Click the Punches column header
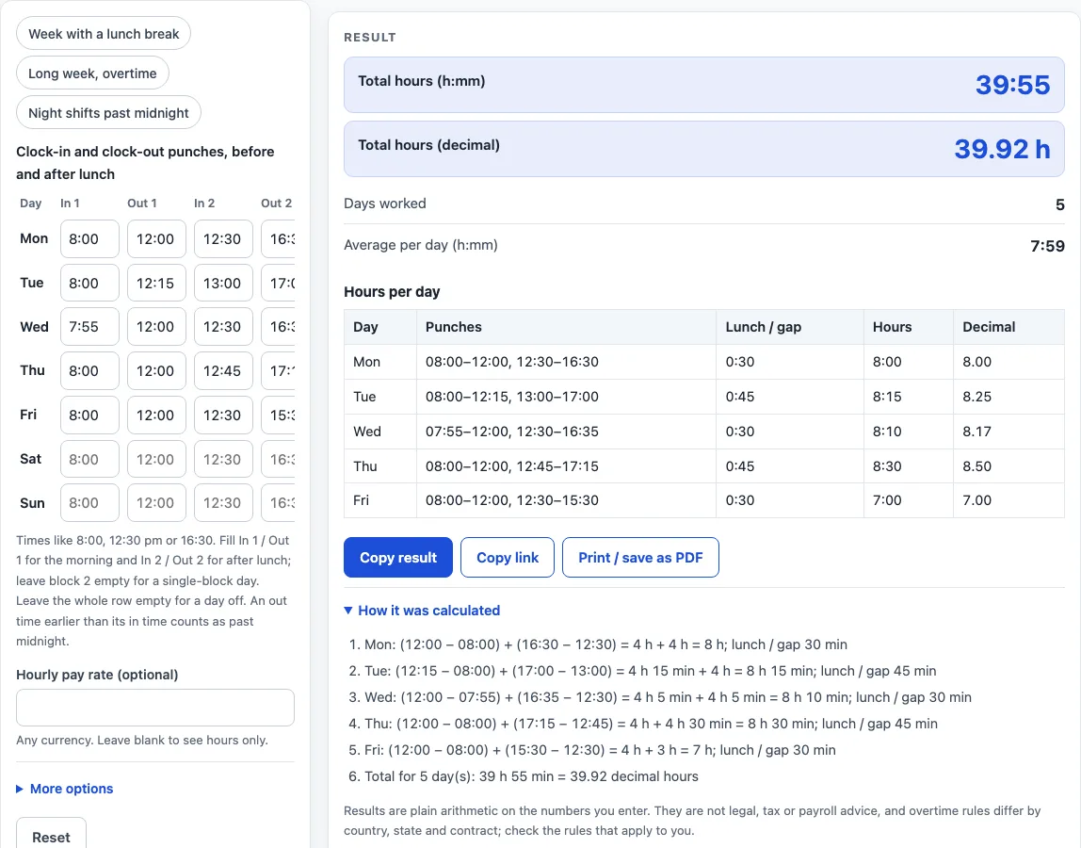Image resolution: width=1081 pixels, height=848 pixels. (x=566, y=327)
